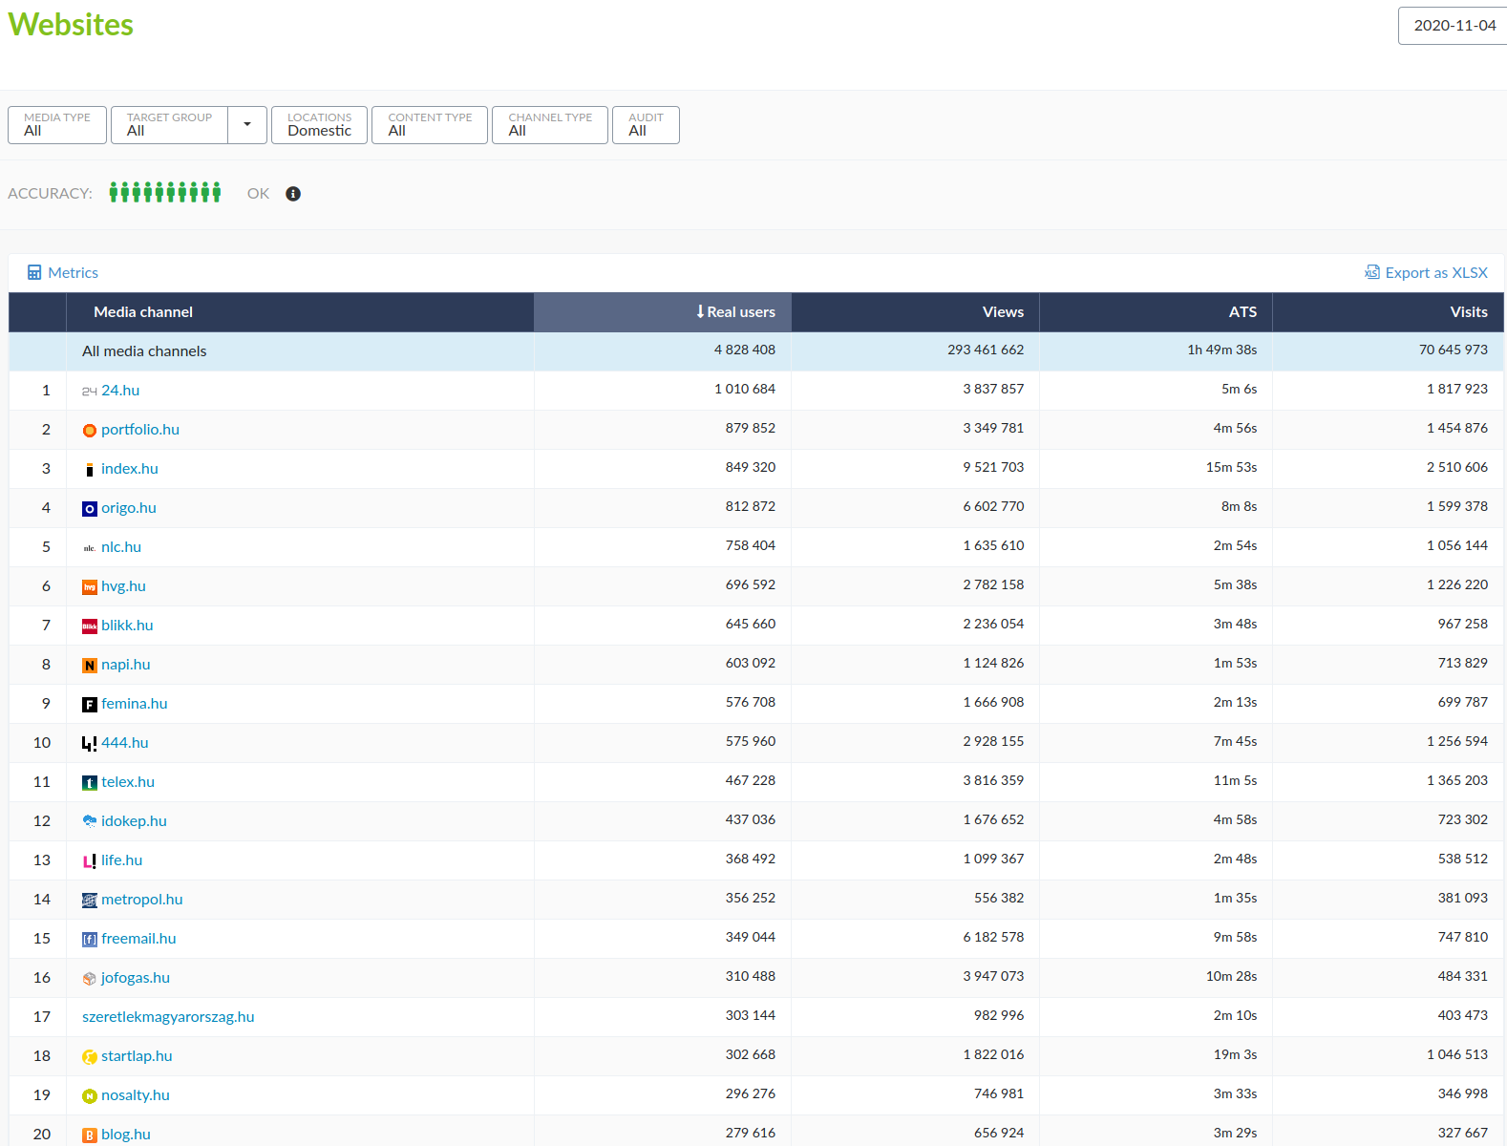Sort by ATS column header
Screen dimensions: 1507x1146
click(1157, 312)
